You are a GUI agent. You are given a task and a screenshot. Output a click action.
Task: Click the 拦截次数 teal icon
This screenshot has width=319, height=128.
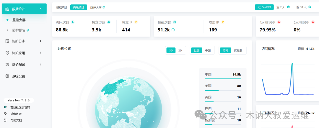174,22
